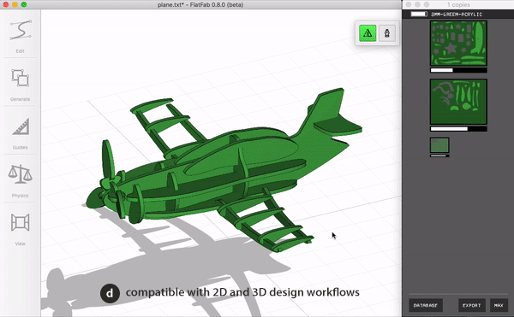Image resolution: width=514 pixels, height=317 pixels.
Task: Toggle the pen nib button
Action: pos(387,33)
